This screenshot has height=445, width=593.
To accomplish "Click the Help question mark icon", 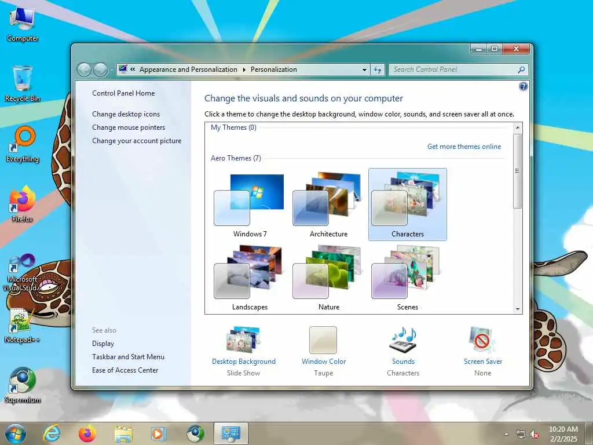I will pyautogui.click(x=523, y=87).
